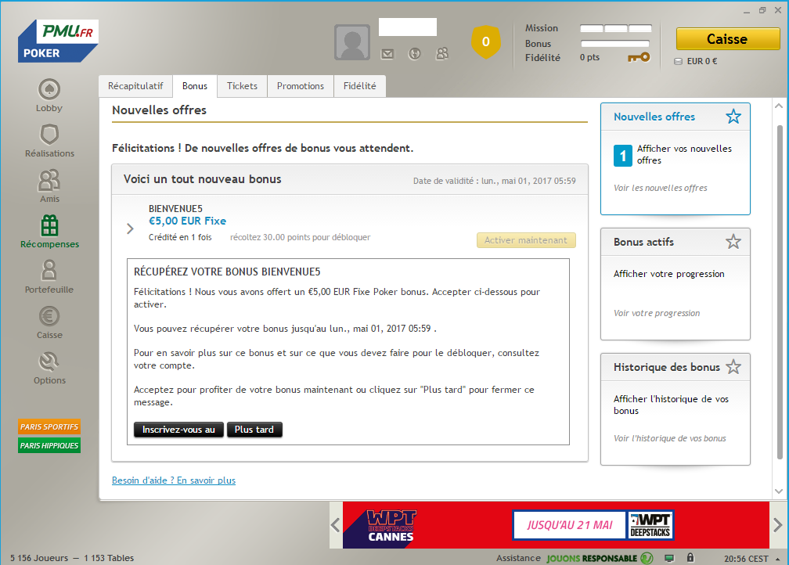Expand the BIENVENUE5 bonus chevron

click(130, 229)
